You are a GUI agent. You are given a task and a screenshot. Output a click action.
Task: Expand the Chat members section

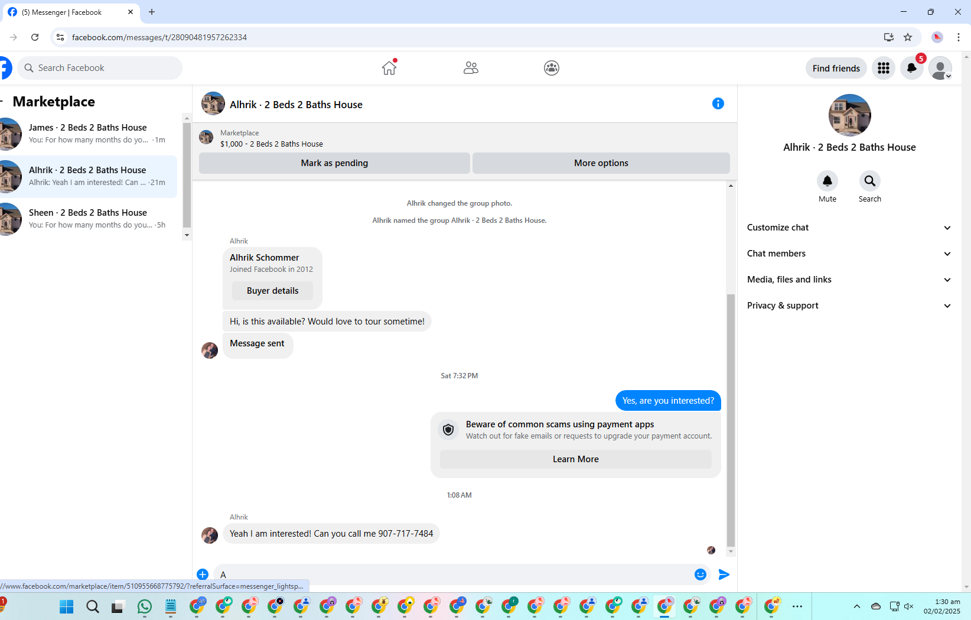tap(849, 254)
